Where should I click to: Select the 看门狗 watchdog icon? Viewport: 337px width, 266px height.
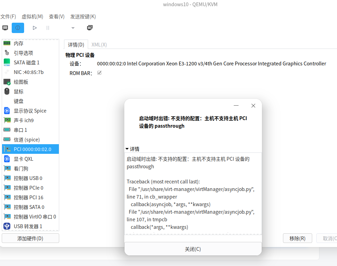coord(7,169)
